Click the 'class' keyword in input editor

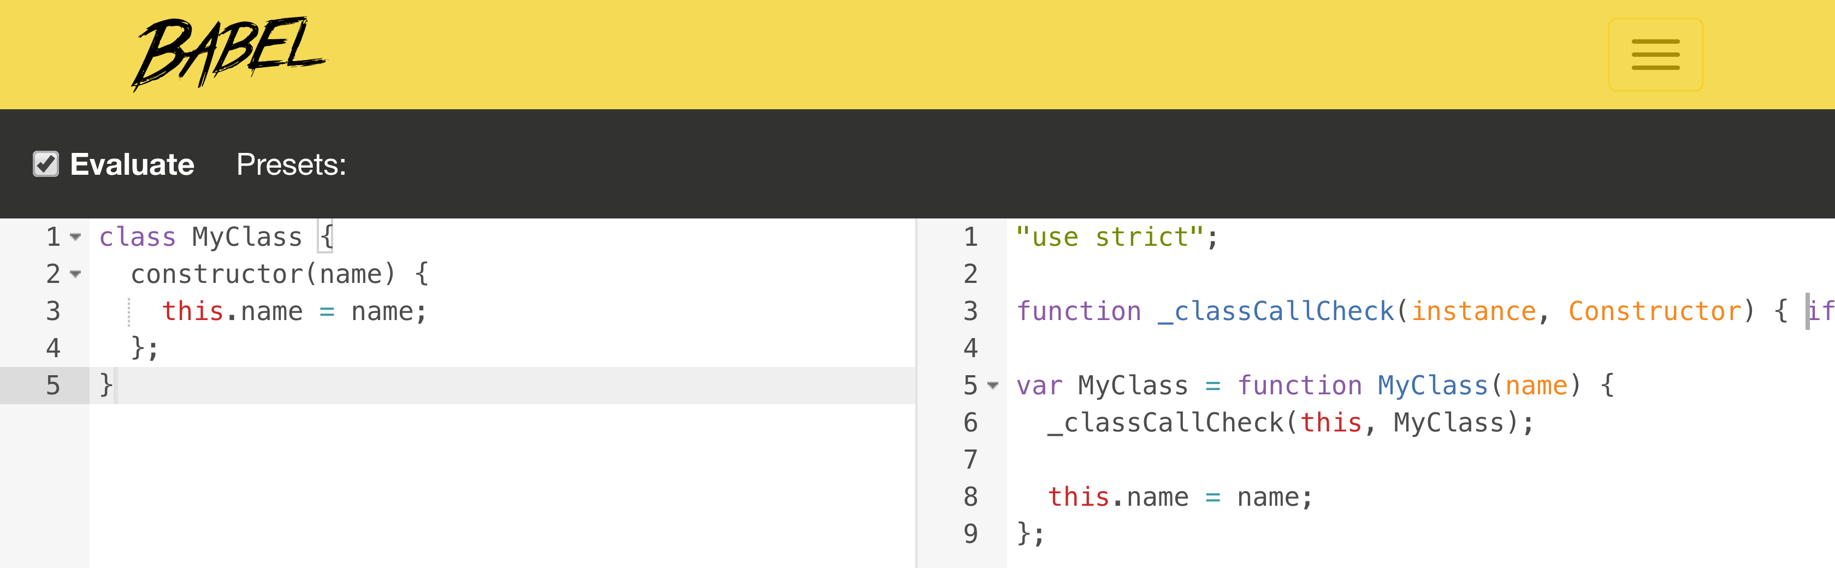pos(137,236)
